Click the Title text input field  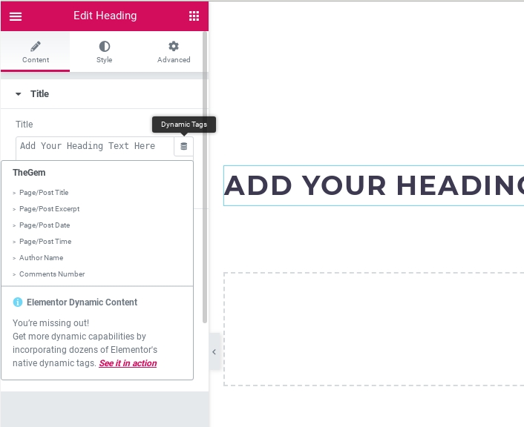tap(95, 146)
